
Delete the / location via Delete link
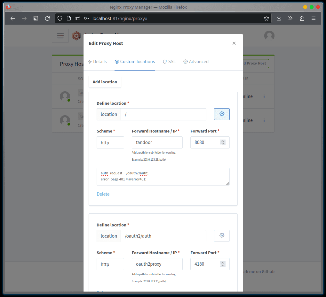coord(103,194)
